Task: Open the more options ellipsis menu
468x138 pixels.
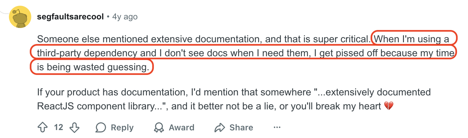Action: coord(277,128)
